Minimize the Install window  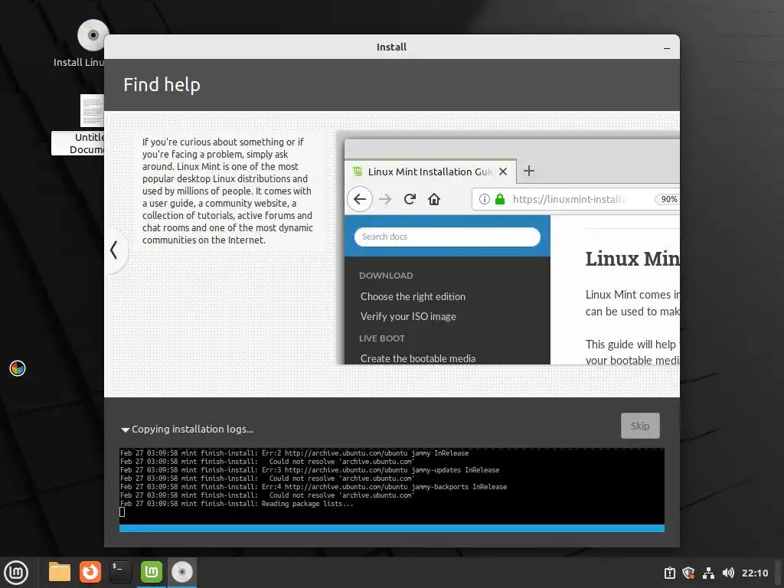point(667,48)
